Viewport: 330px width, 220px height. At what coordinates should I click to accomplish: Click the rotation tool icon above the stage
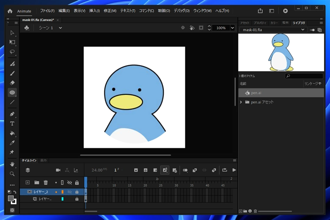pos(192,27)
